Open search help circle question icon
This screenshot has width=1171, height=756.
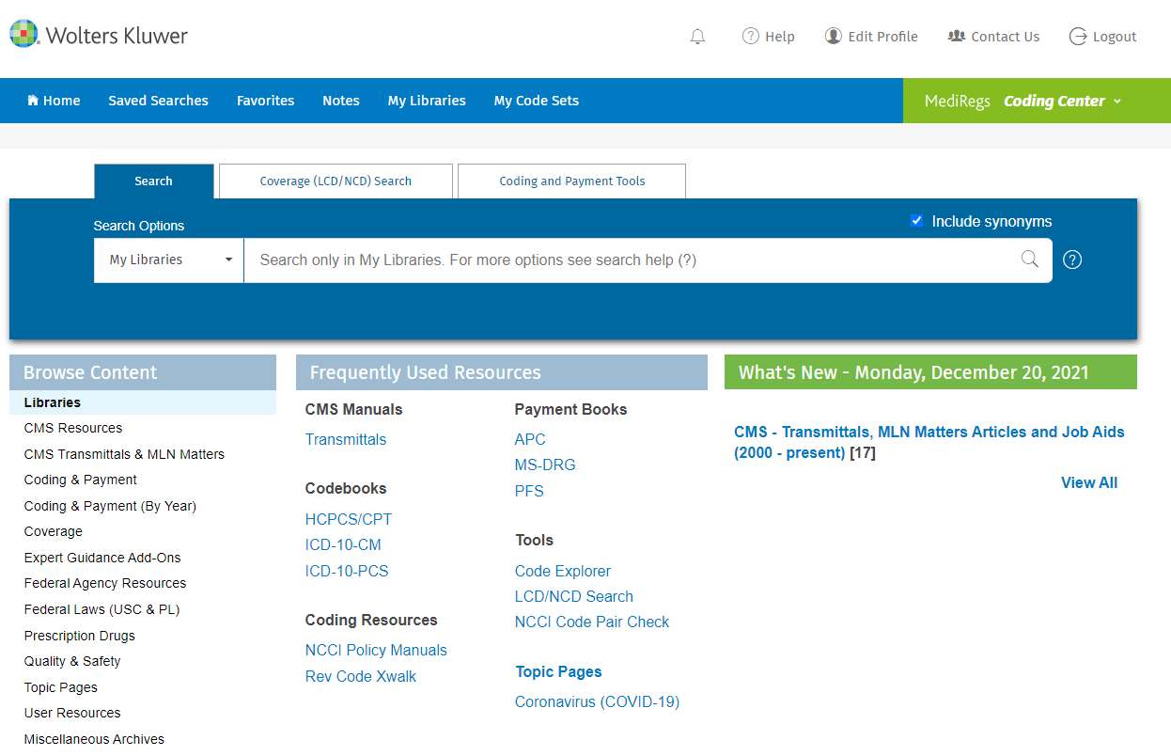(1072, 260)
